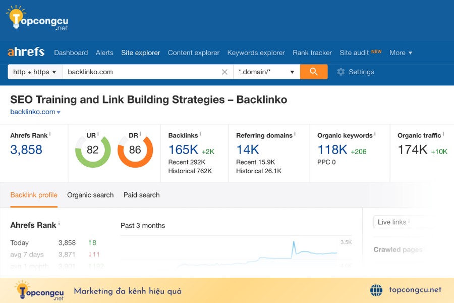Image resolution: width=454 pixels, height=303 pixels.
Task: Click the Recent 292K backlinks text
Action: (187, 162)
